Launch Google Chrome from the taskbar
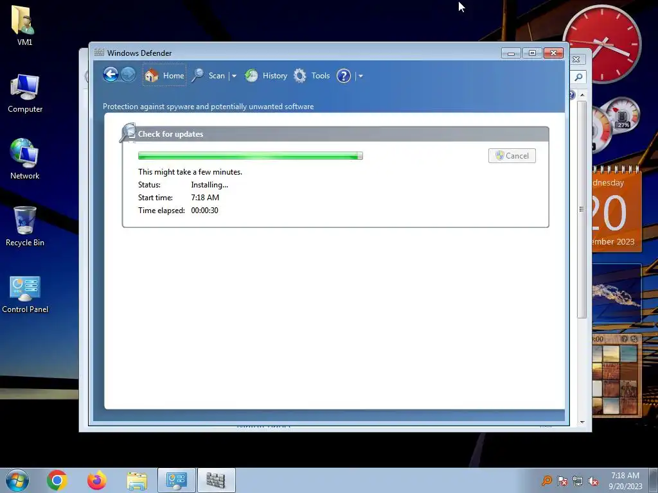The width and height of the screenshot is (658, 493). (x=57, y=480)
